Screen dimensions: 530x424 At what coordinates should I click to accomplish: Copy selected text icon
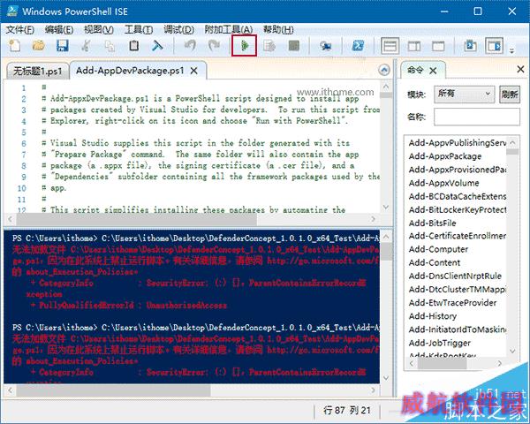(x=110, y=46)
